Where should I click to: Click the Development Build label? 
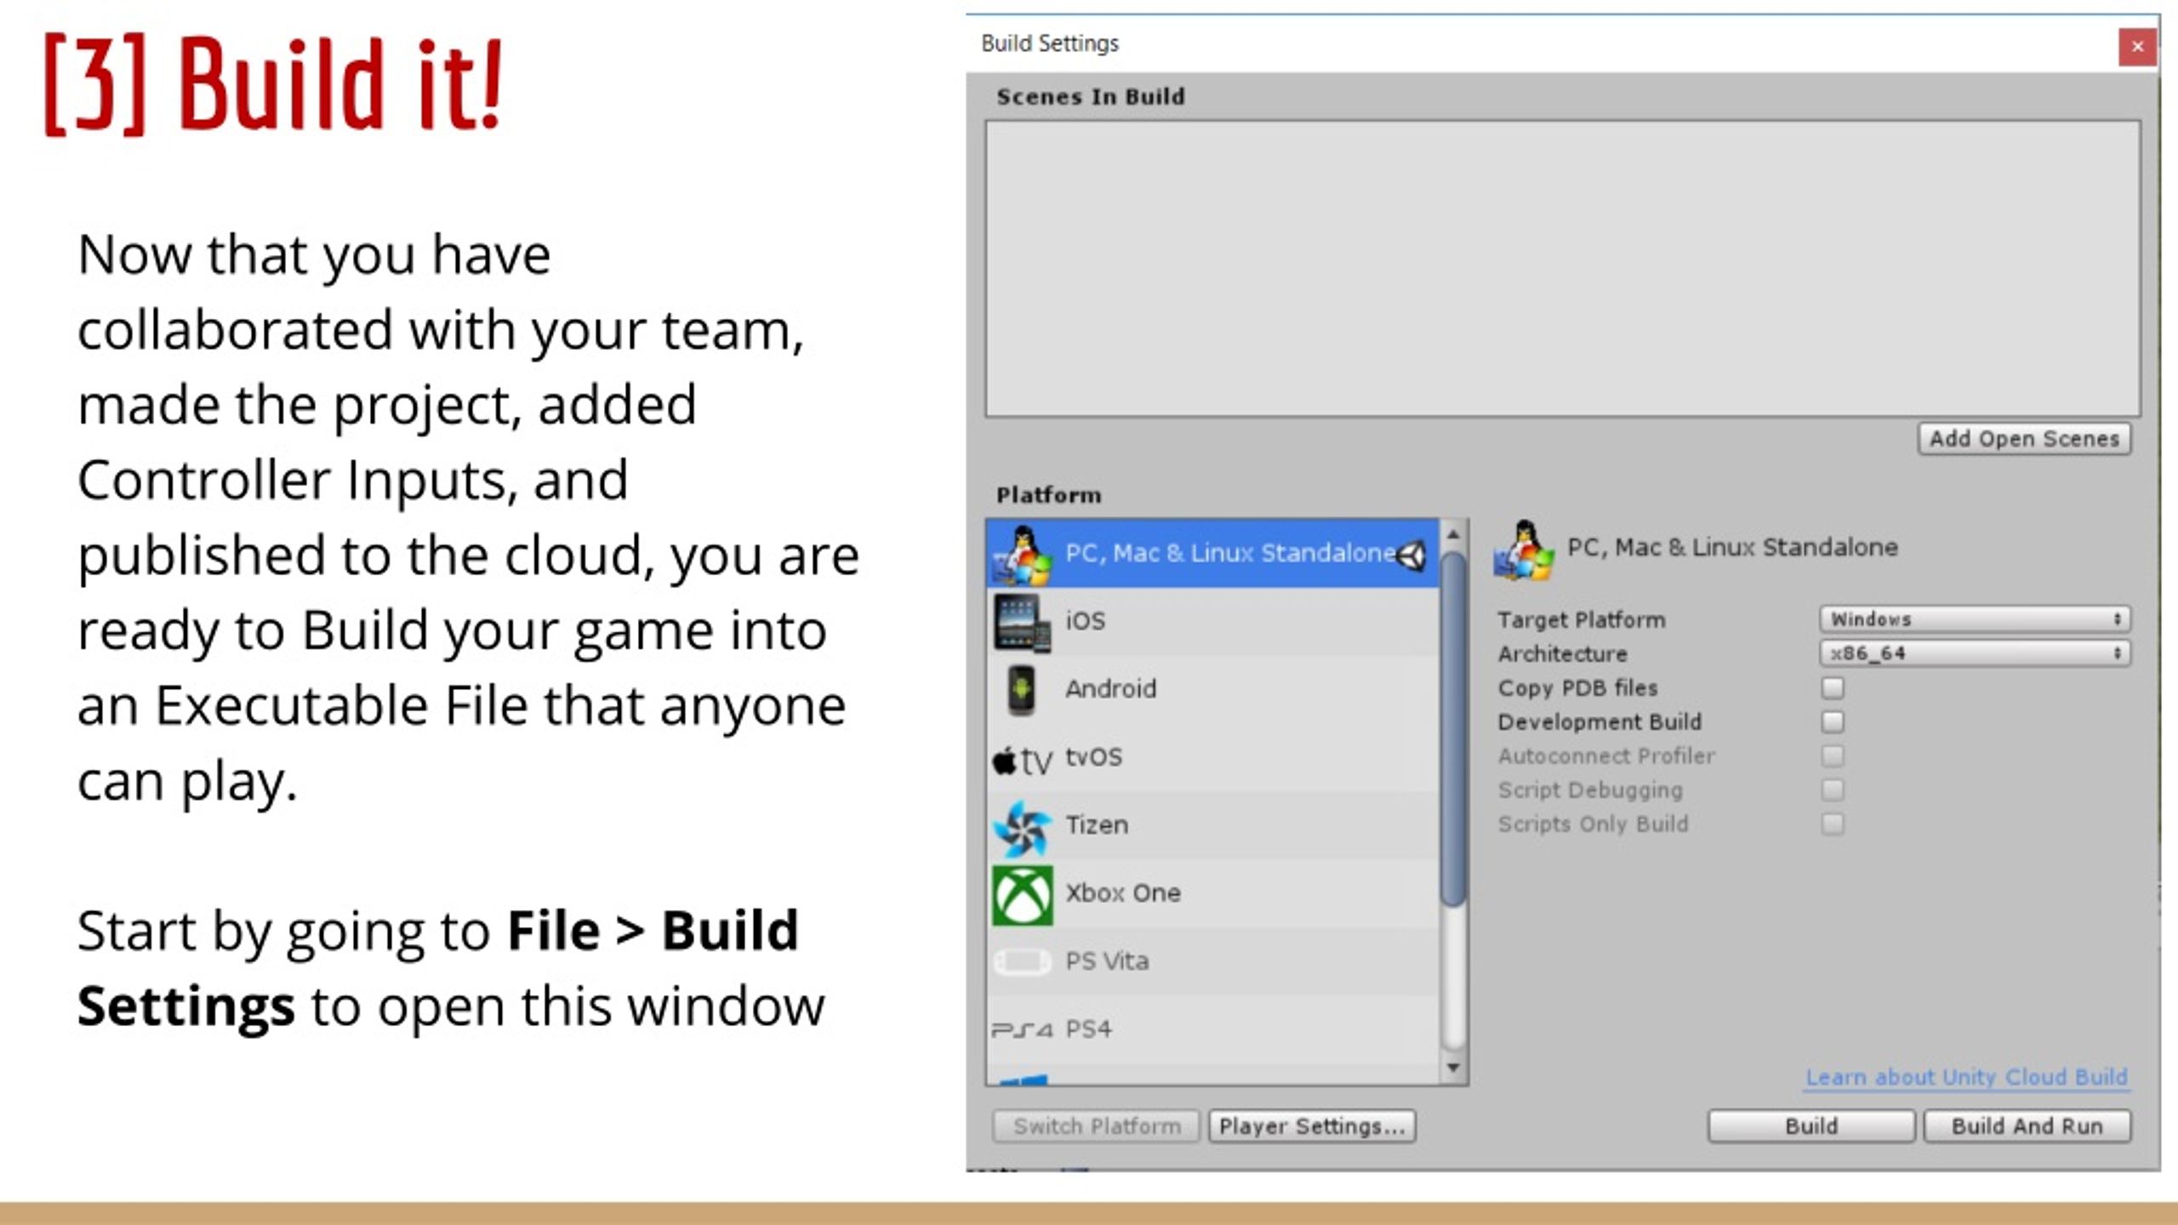(1600, 721)
